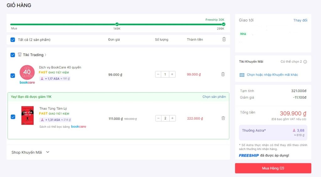
Task: Open Tiki Trading store via chevron
Action: pos(45,55)
